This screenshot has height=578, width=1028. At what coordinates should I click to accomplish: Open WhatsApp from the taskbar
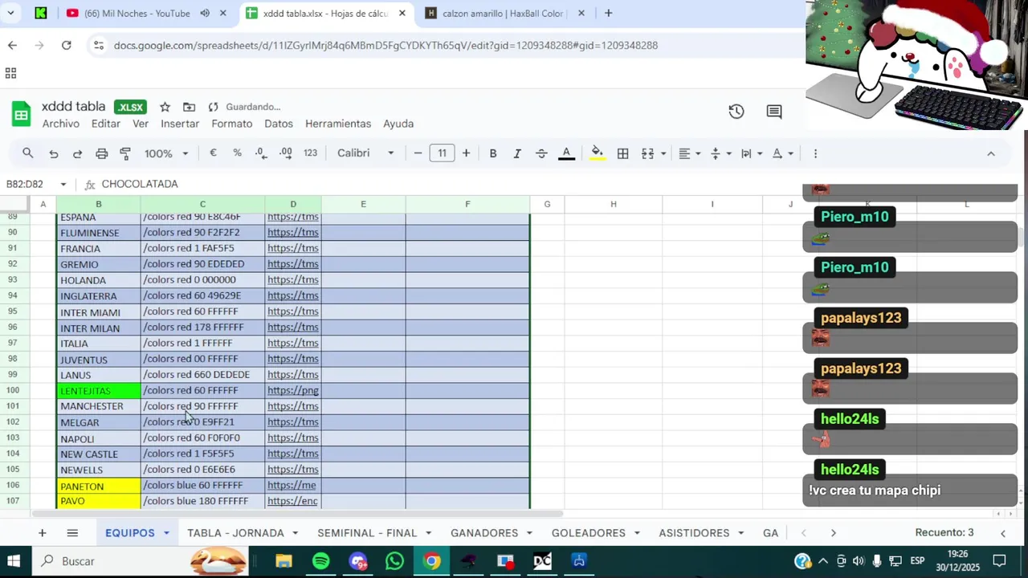coord(394,561)
